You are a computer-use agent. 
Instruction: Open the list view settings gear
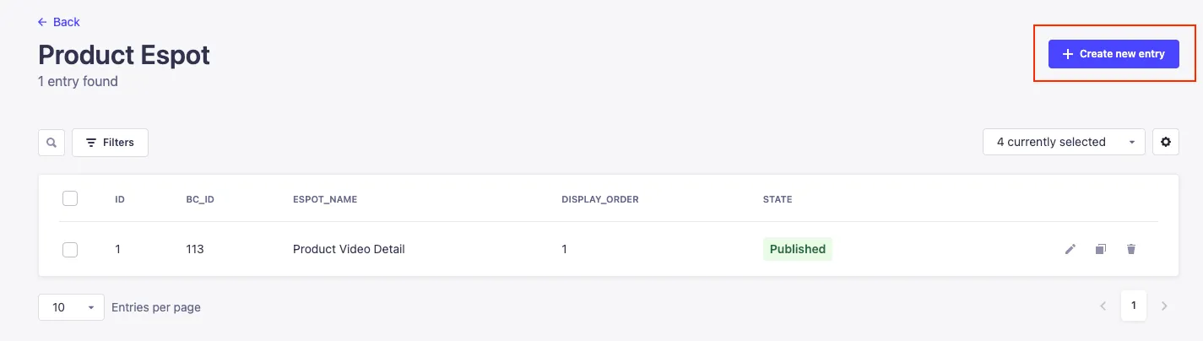pos(1166,142)
